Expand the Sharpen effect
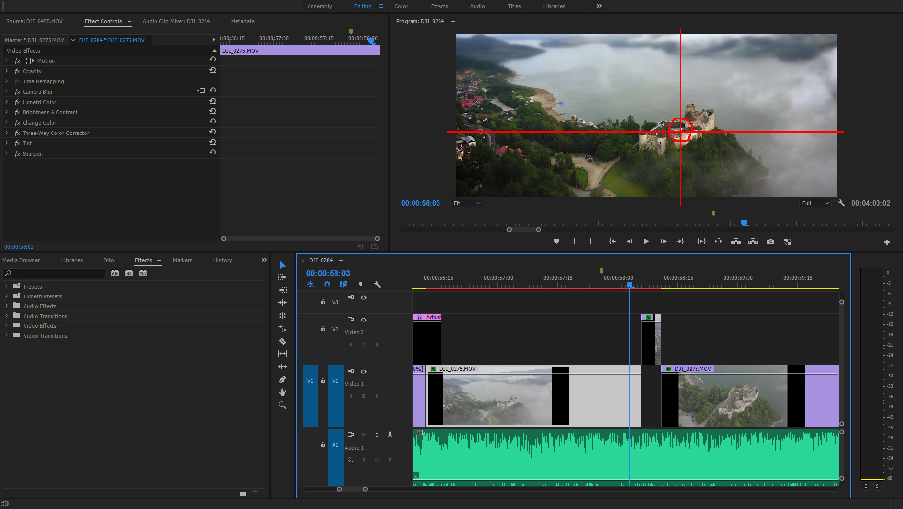 click(x=7, y=154)
